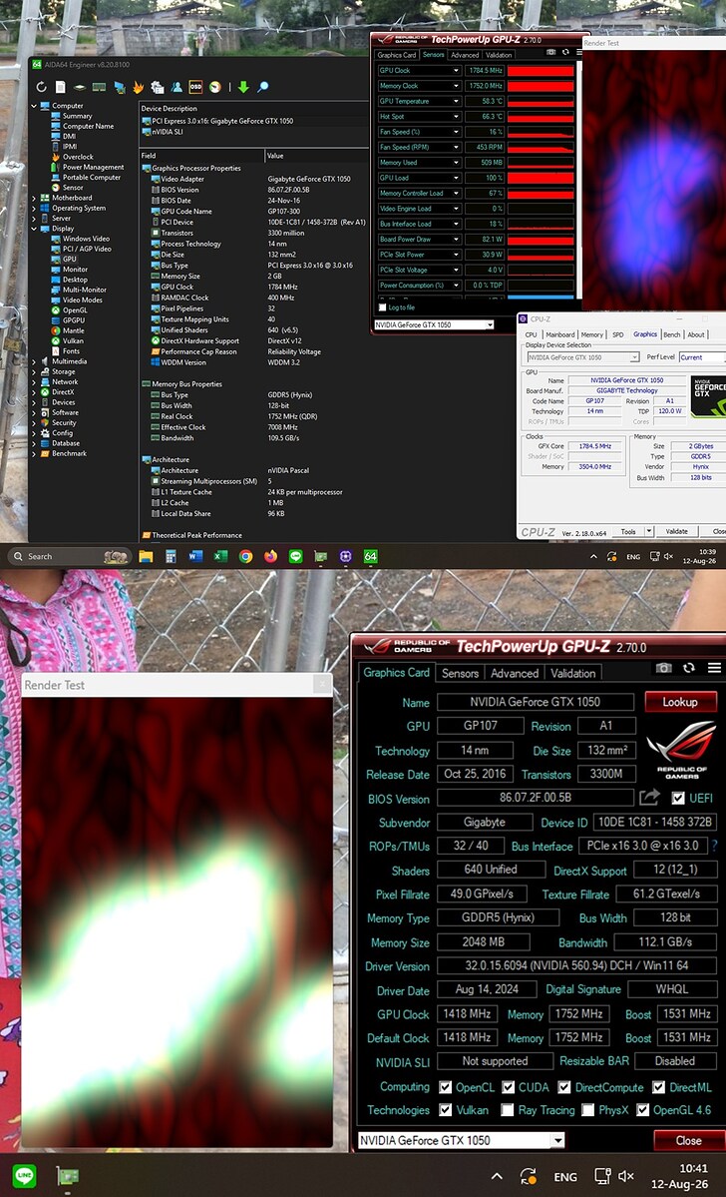Click CPU-Z Tools button
Image resolution: width=726 pixels, height=1197 pixels.
click(628, 531)
